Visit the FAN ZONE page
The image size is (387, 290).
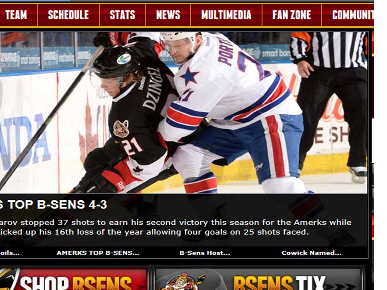(292, 15)
